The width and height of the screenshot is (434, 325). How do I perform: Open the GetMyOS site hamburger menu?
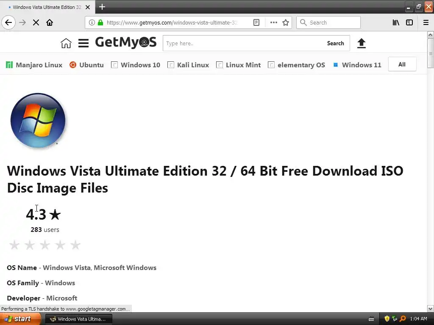pos(83,43)
